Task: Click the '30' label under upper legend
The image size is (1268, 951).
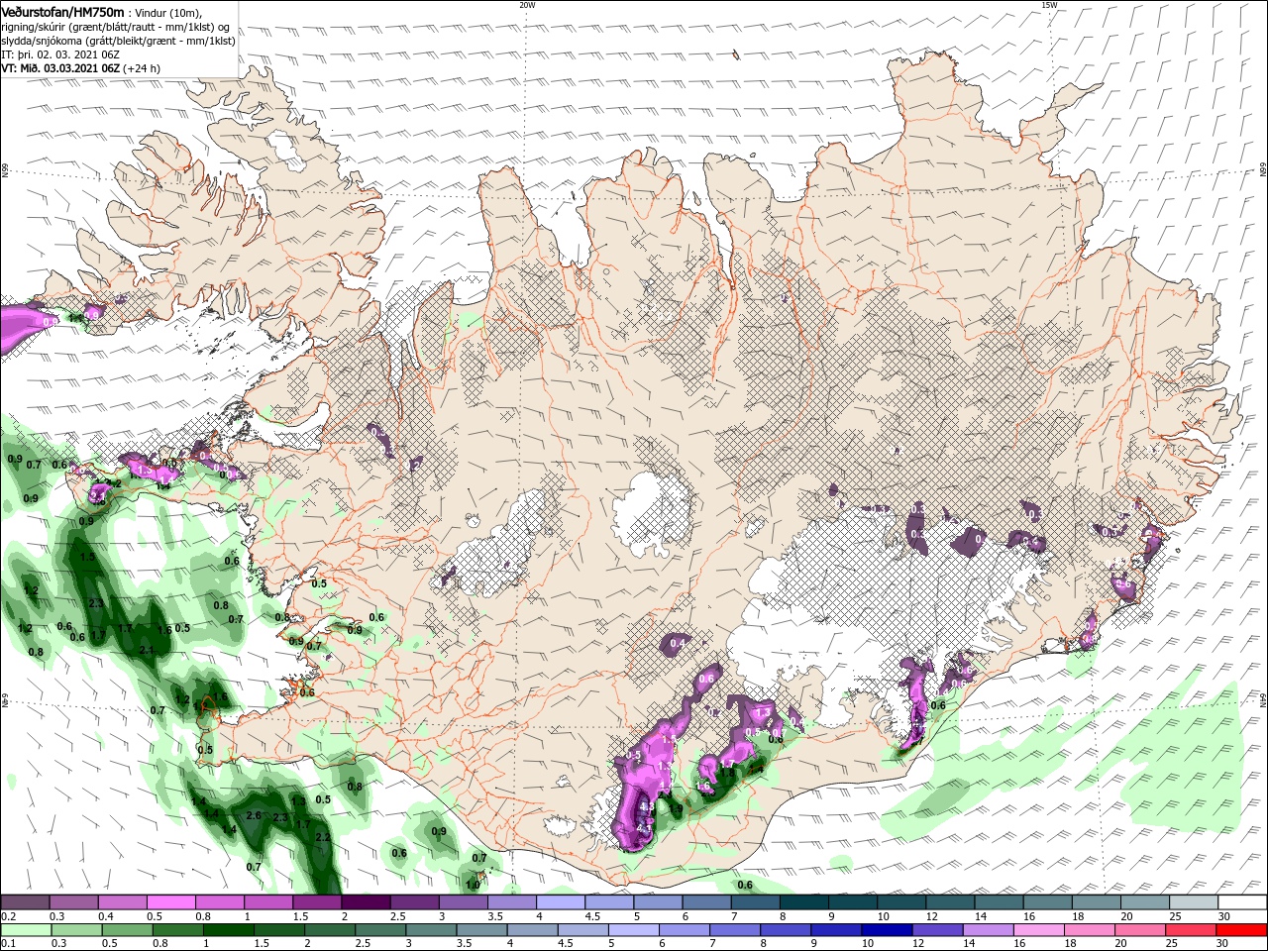Action: [1225, 916]
